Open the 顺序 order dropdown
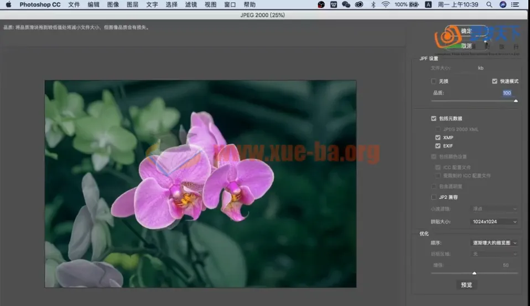This screenshot has height=306, width=530. (494, 242)
